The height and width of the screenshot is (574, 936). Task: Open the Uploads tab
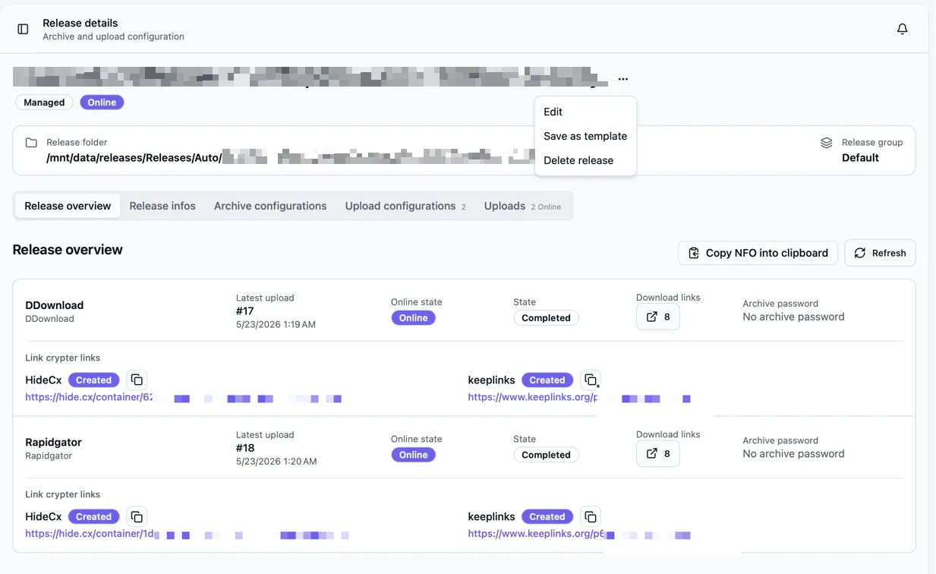pos(522,206)
